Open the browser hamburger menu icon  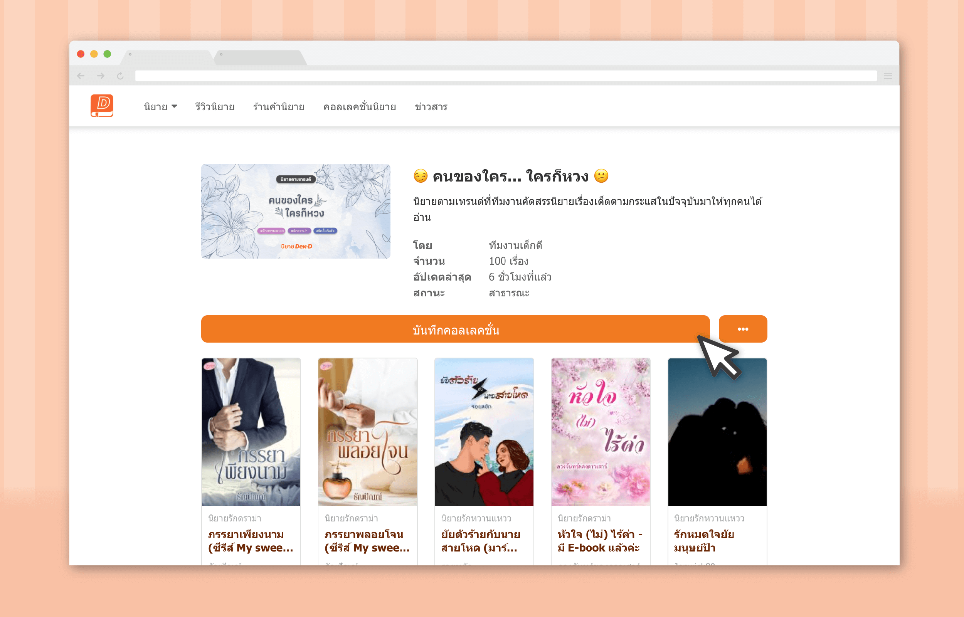click(887, 76)
